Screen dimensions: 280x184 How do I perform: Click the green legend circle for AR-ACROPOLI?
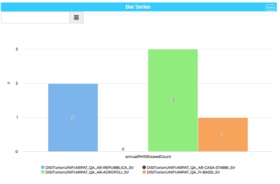(43, 172)
